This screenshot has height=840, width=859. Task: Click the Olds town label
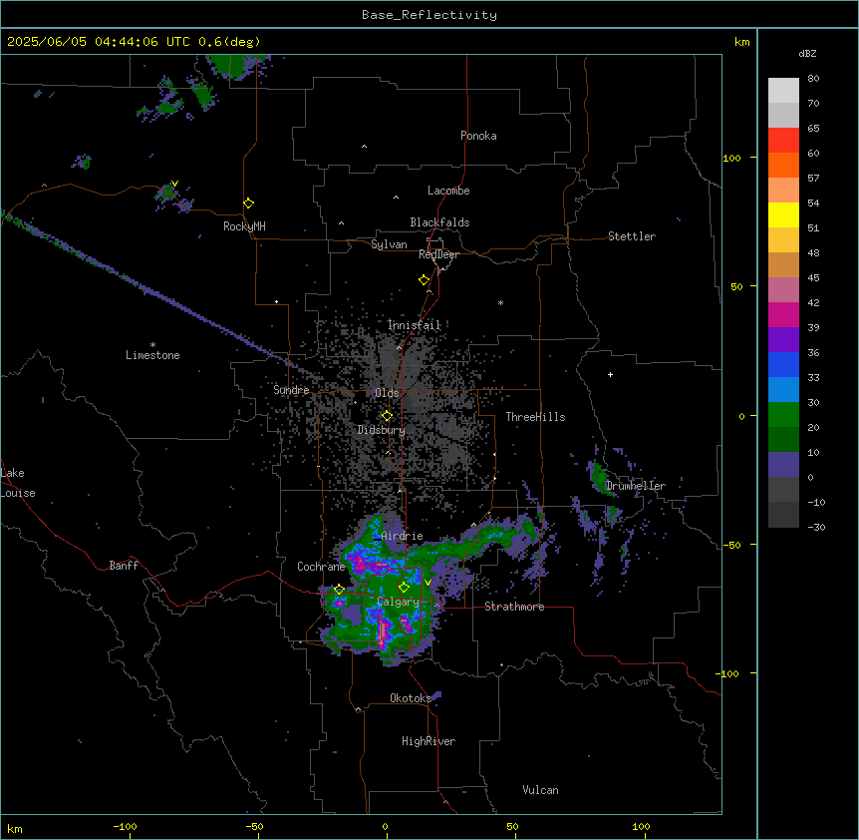click(387, 393)
